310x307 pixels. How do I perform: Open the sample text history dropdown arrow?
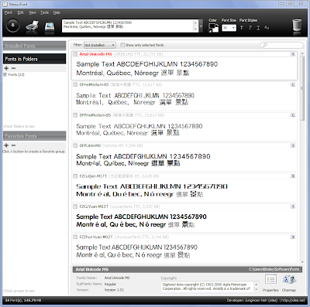click(201, 26)
